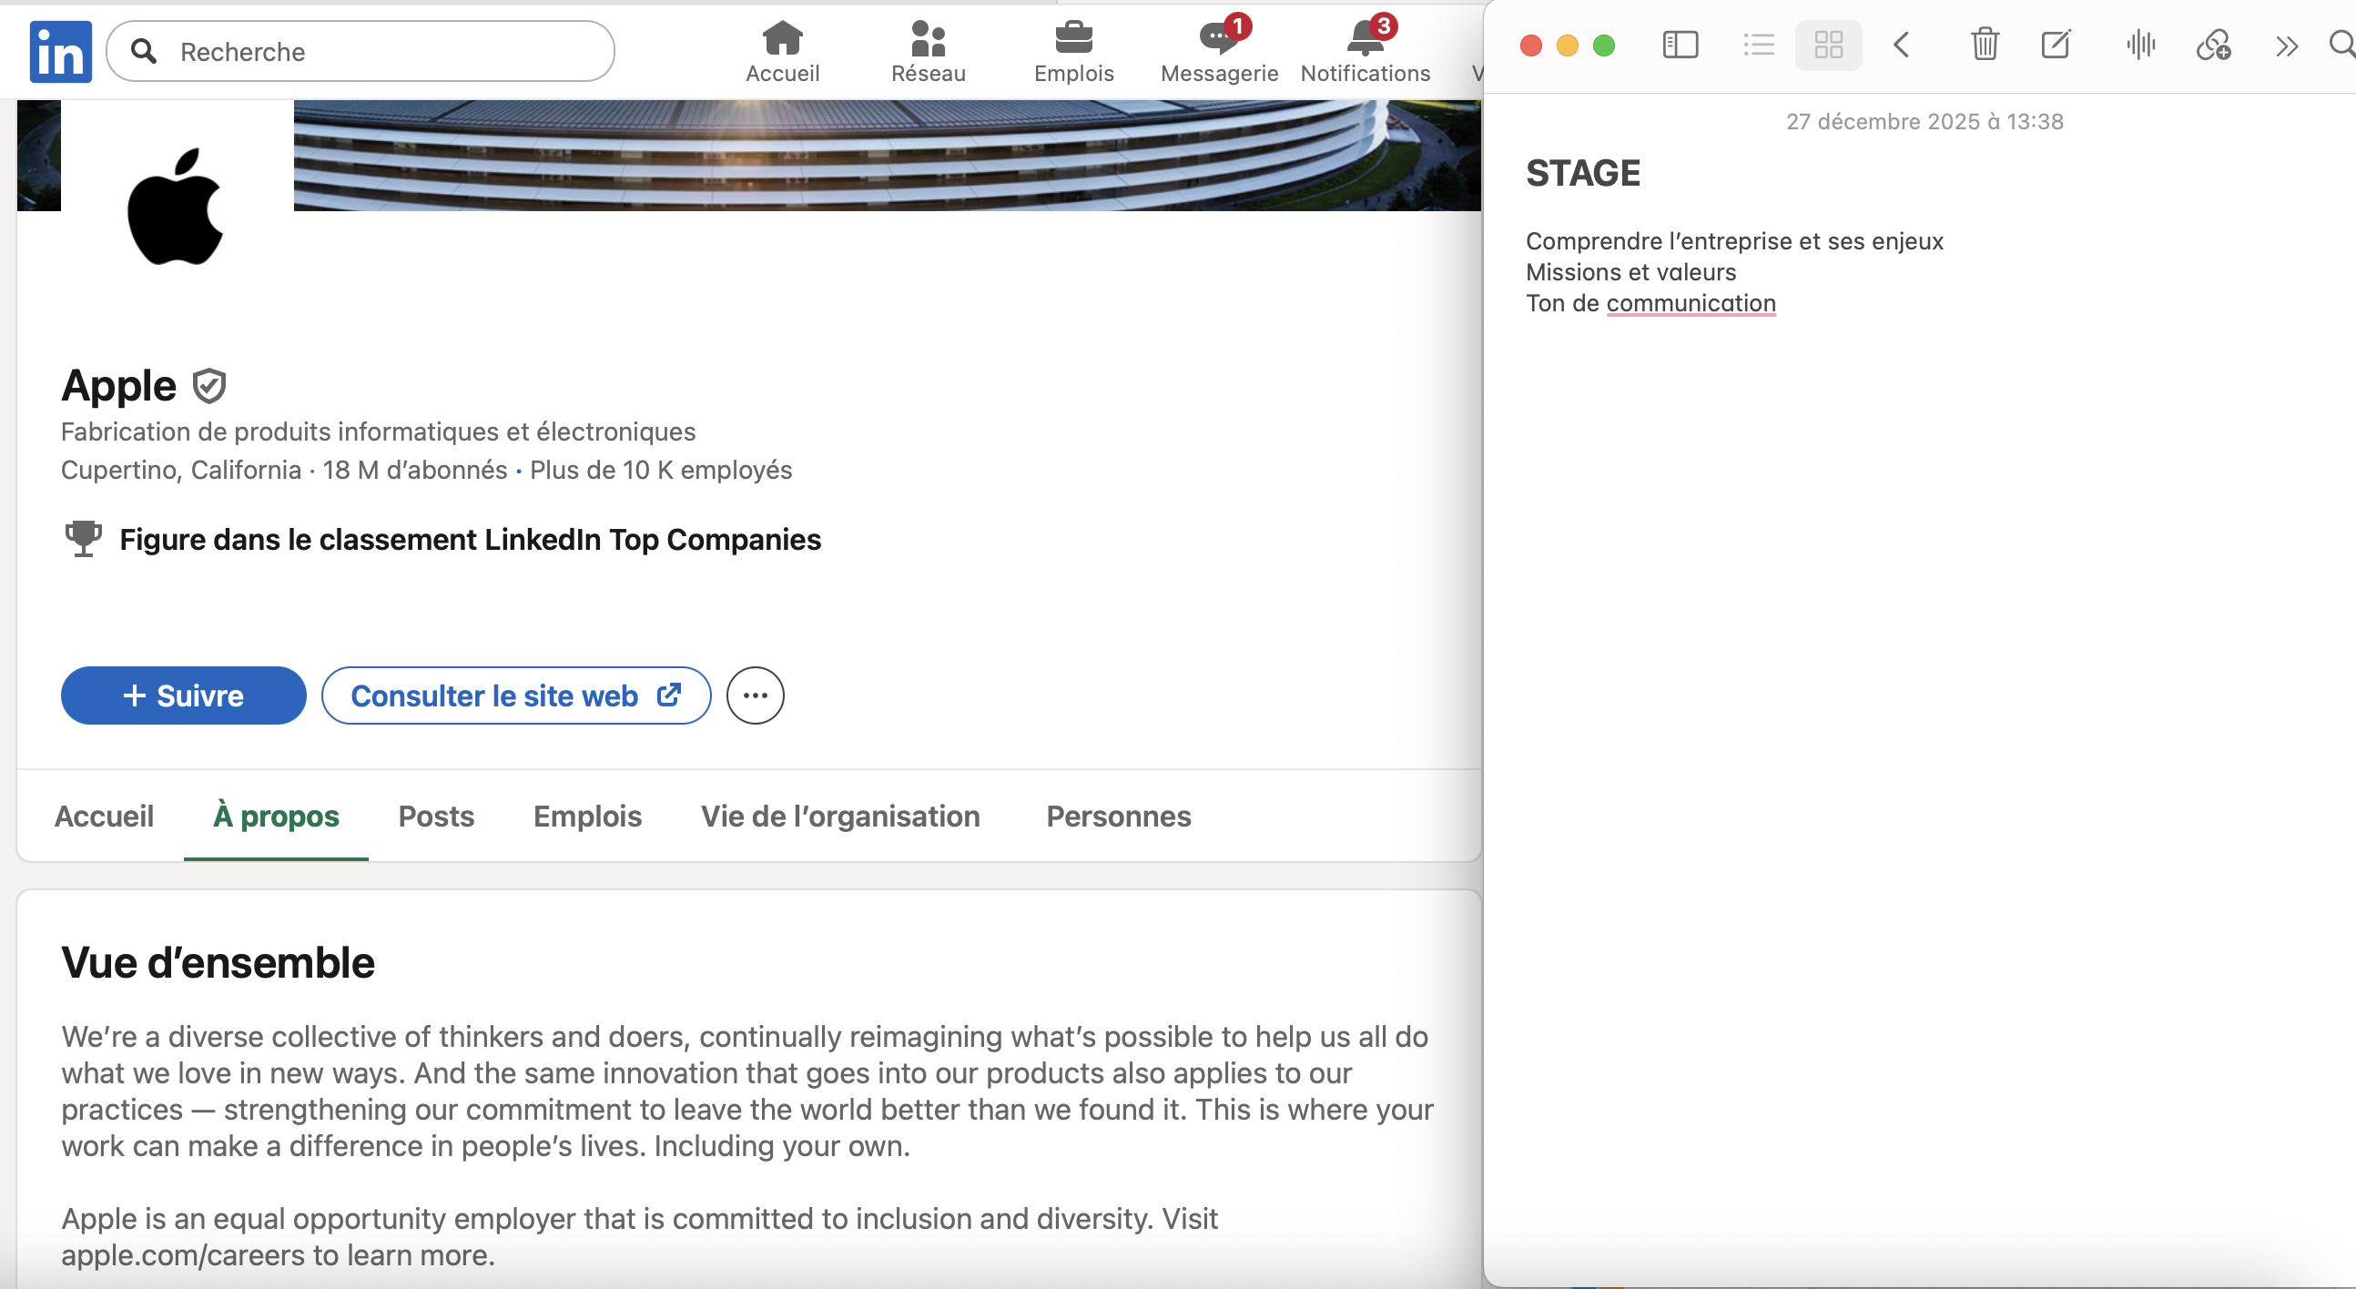Click the Plus de 10 K employés link
Viewport: 2356px width, 1289px height.
(x=660, y=471)
